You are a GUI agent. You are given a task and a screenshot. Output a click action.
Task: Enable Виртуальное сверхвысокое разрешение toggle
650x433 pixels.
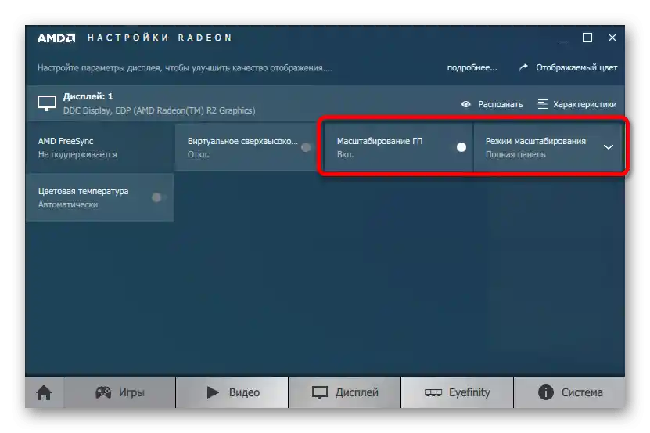point(307,147)
